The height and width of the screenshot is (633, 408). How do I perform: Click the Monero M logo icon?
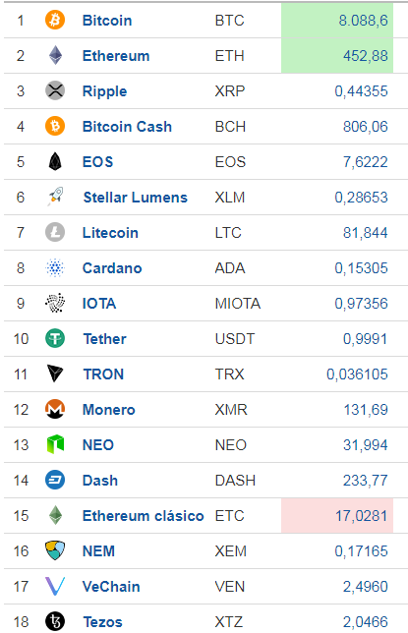(x=55, y=409)
